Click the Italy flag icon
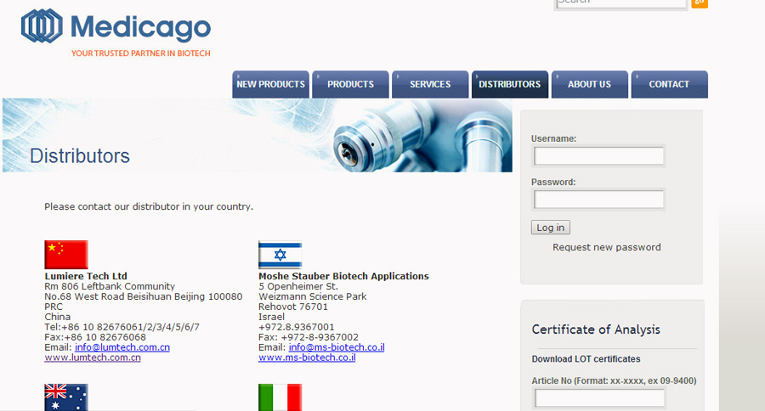 click(280, 397)
